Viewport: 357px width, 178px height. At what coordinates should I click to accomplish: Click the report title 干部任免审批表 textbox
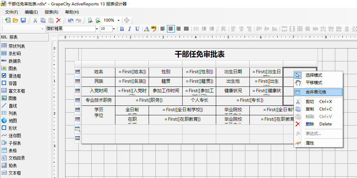click(x=199, y=54)
